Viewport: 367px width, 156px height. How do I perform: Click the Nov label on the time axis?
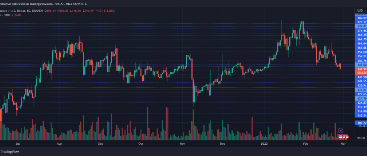(182, 154)
